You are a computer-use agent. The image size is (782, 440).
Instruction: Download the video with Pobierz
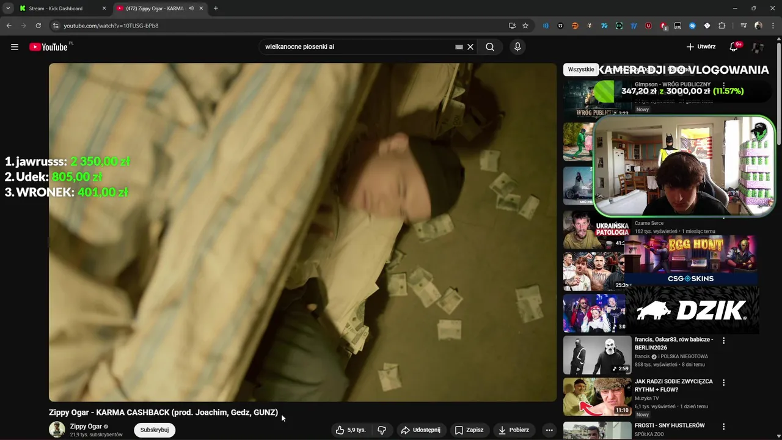pyautogui.click(x=513, y=430)
